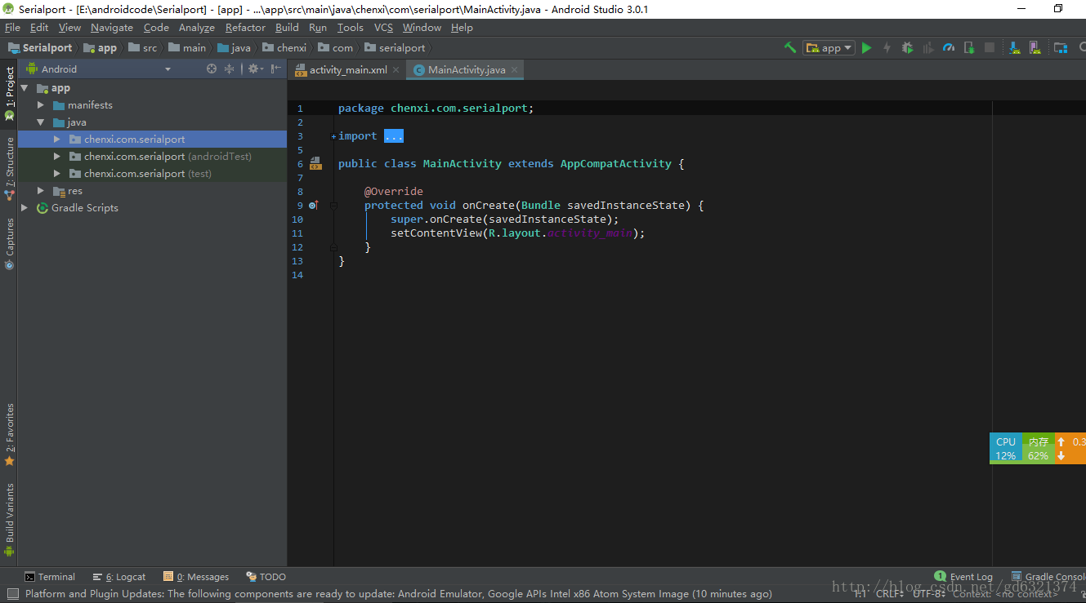Screen dimensions: 1086x603
Task: Click Scroll from Source crosshair icon
Action: click(x=212, y=69)
